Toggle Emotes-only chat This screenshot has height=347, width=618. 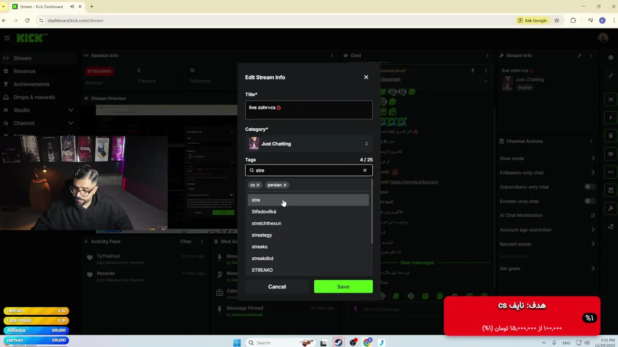[590, 201]
